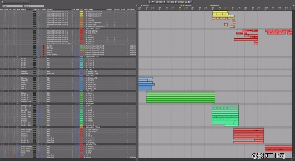Click the Vienna Ensemble Pro-1 instrument track icon
295x161 pixels.
(x=85, y=46)
